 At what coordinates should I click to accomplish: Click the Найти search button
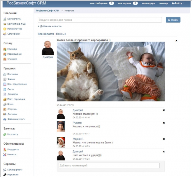[x=173, y=20]
